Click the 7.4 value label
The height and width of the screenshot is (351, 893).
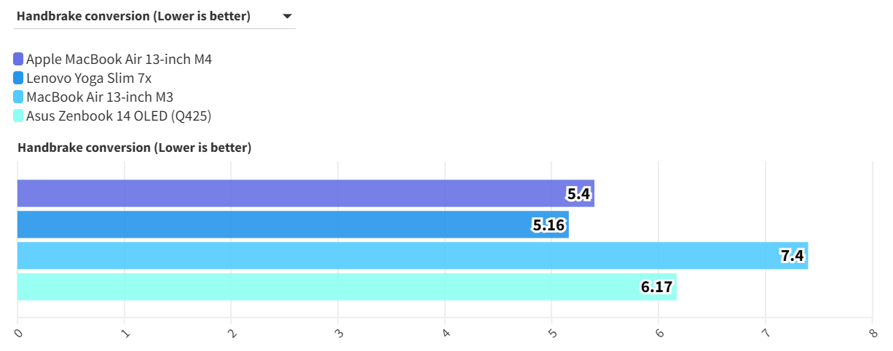pyautogui.click(x=792, y=256)
